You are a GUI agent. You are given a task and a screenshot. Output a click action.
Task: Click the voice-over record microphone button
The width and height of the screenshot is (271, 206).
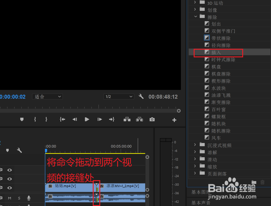pyautogui.click(x=28, y=198)
